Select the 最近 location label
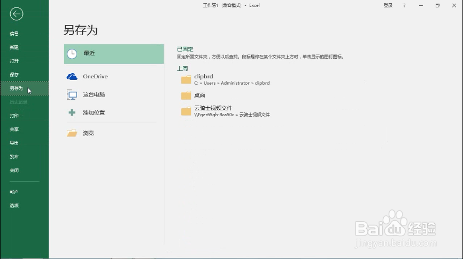Image resolution: width=463 pixels, height=259 pixels. pyautogui.click(x=89, y=53)
